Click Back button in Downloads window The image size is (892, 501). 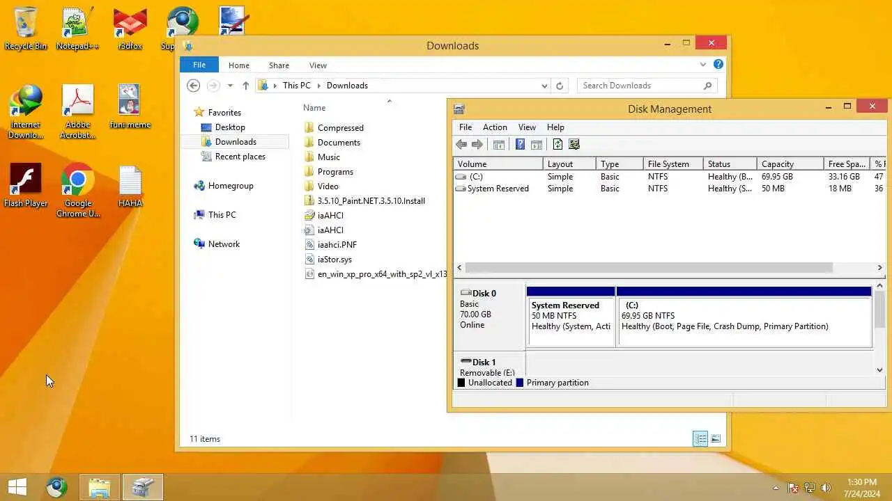pyautogui.click(x=194, y=86)
